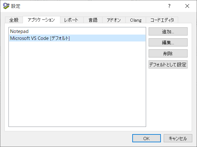
Task: Select Notepad in the application list
Action: pos(77,31)
